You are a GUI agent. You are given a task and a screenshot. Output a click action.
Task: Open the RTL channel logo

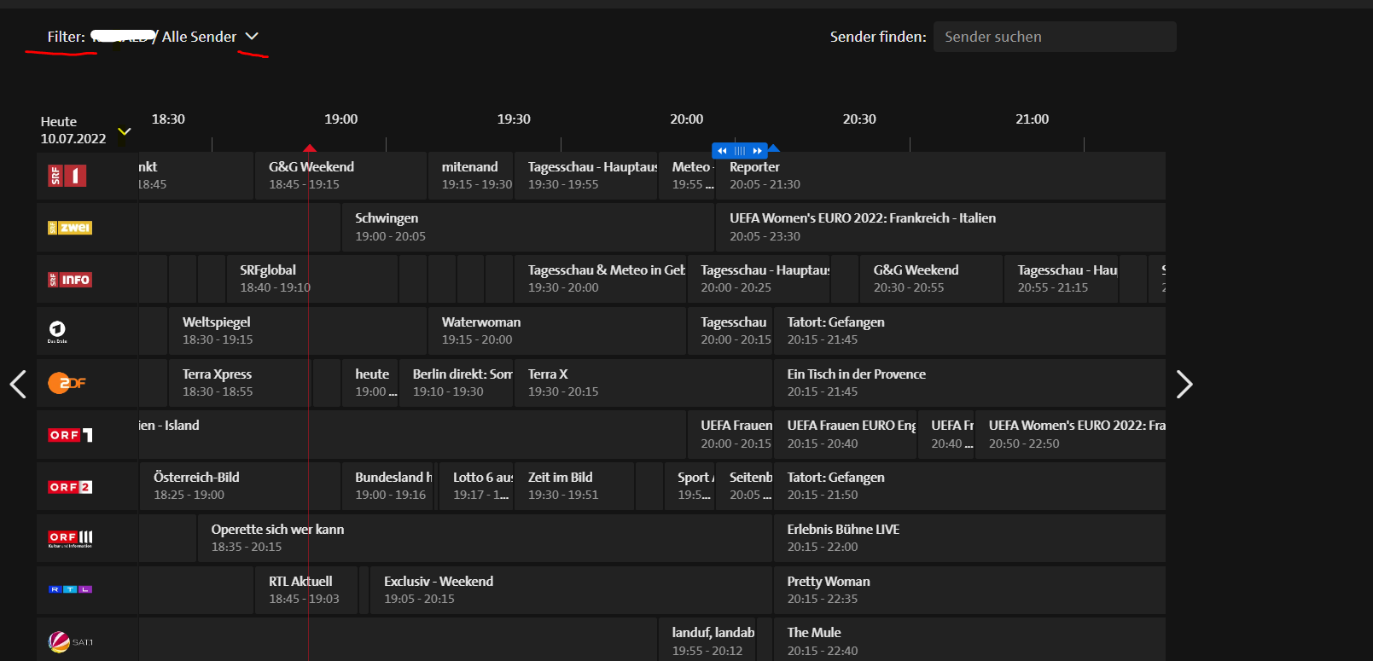click(70, 589)
